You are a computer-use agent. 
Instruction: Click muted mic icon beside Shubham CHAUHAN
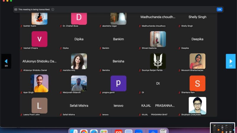180,114
